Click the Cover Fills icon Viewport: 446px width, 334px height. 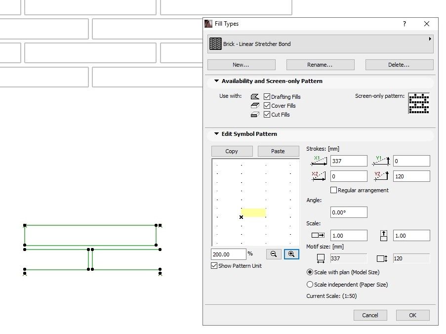pos(255,106)
